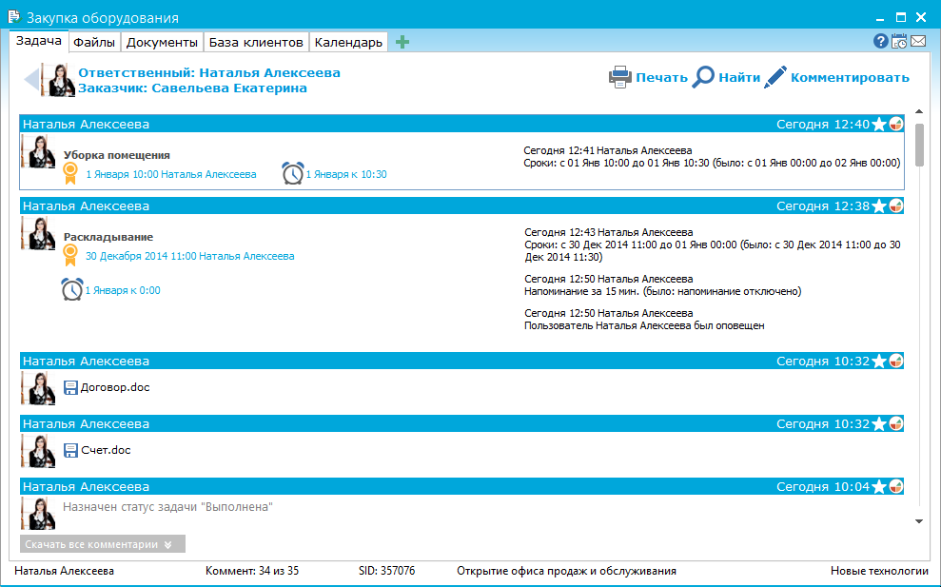
Task: Click the text Напоминание за 15 мин.
Action: coord(584,292)
